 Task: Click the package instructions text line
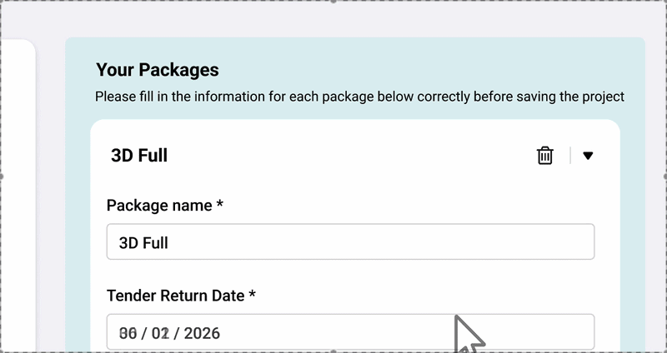coord(359,97)
